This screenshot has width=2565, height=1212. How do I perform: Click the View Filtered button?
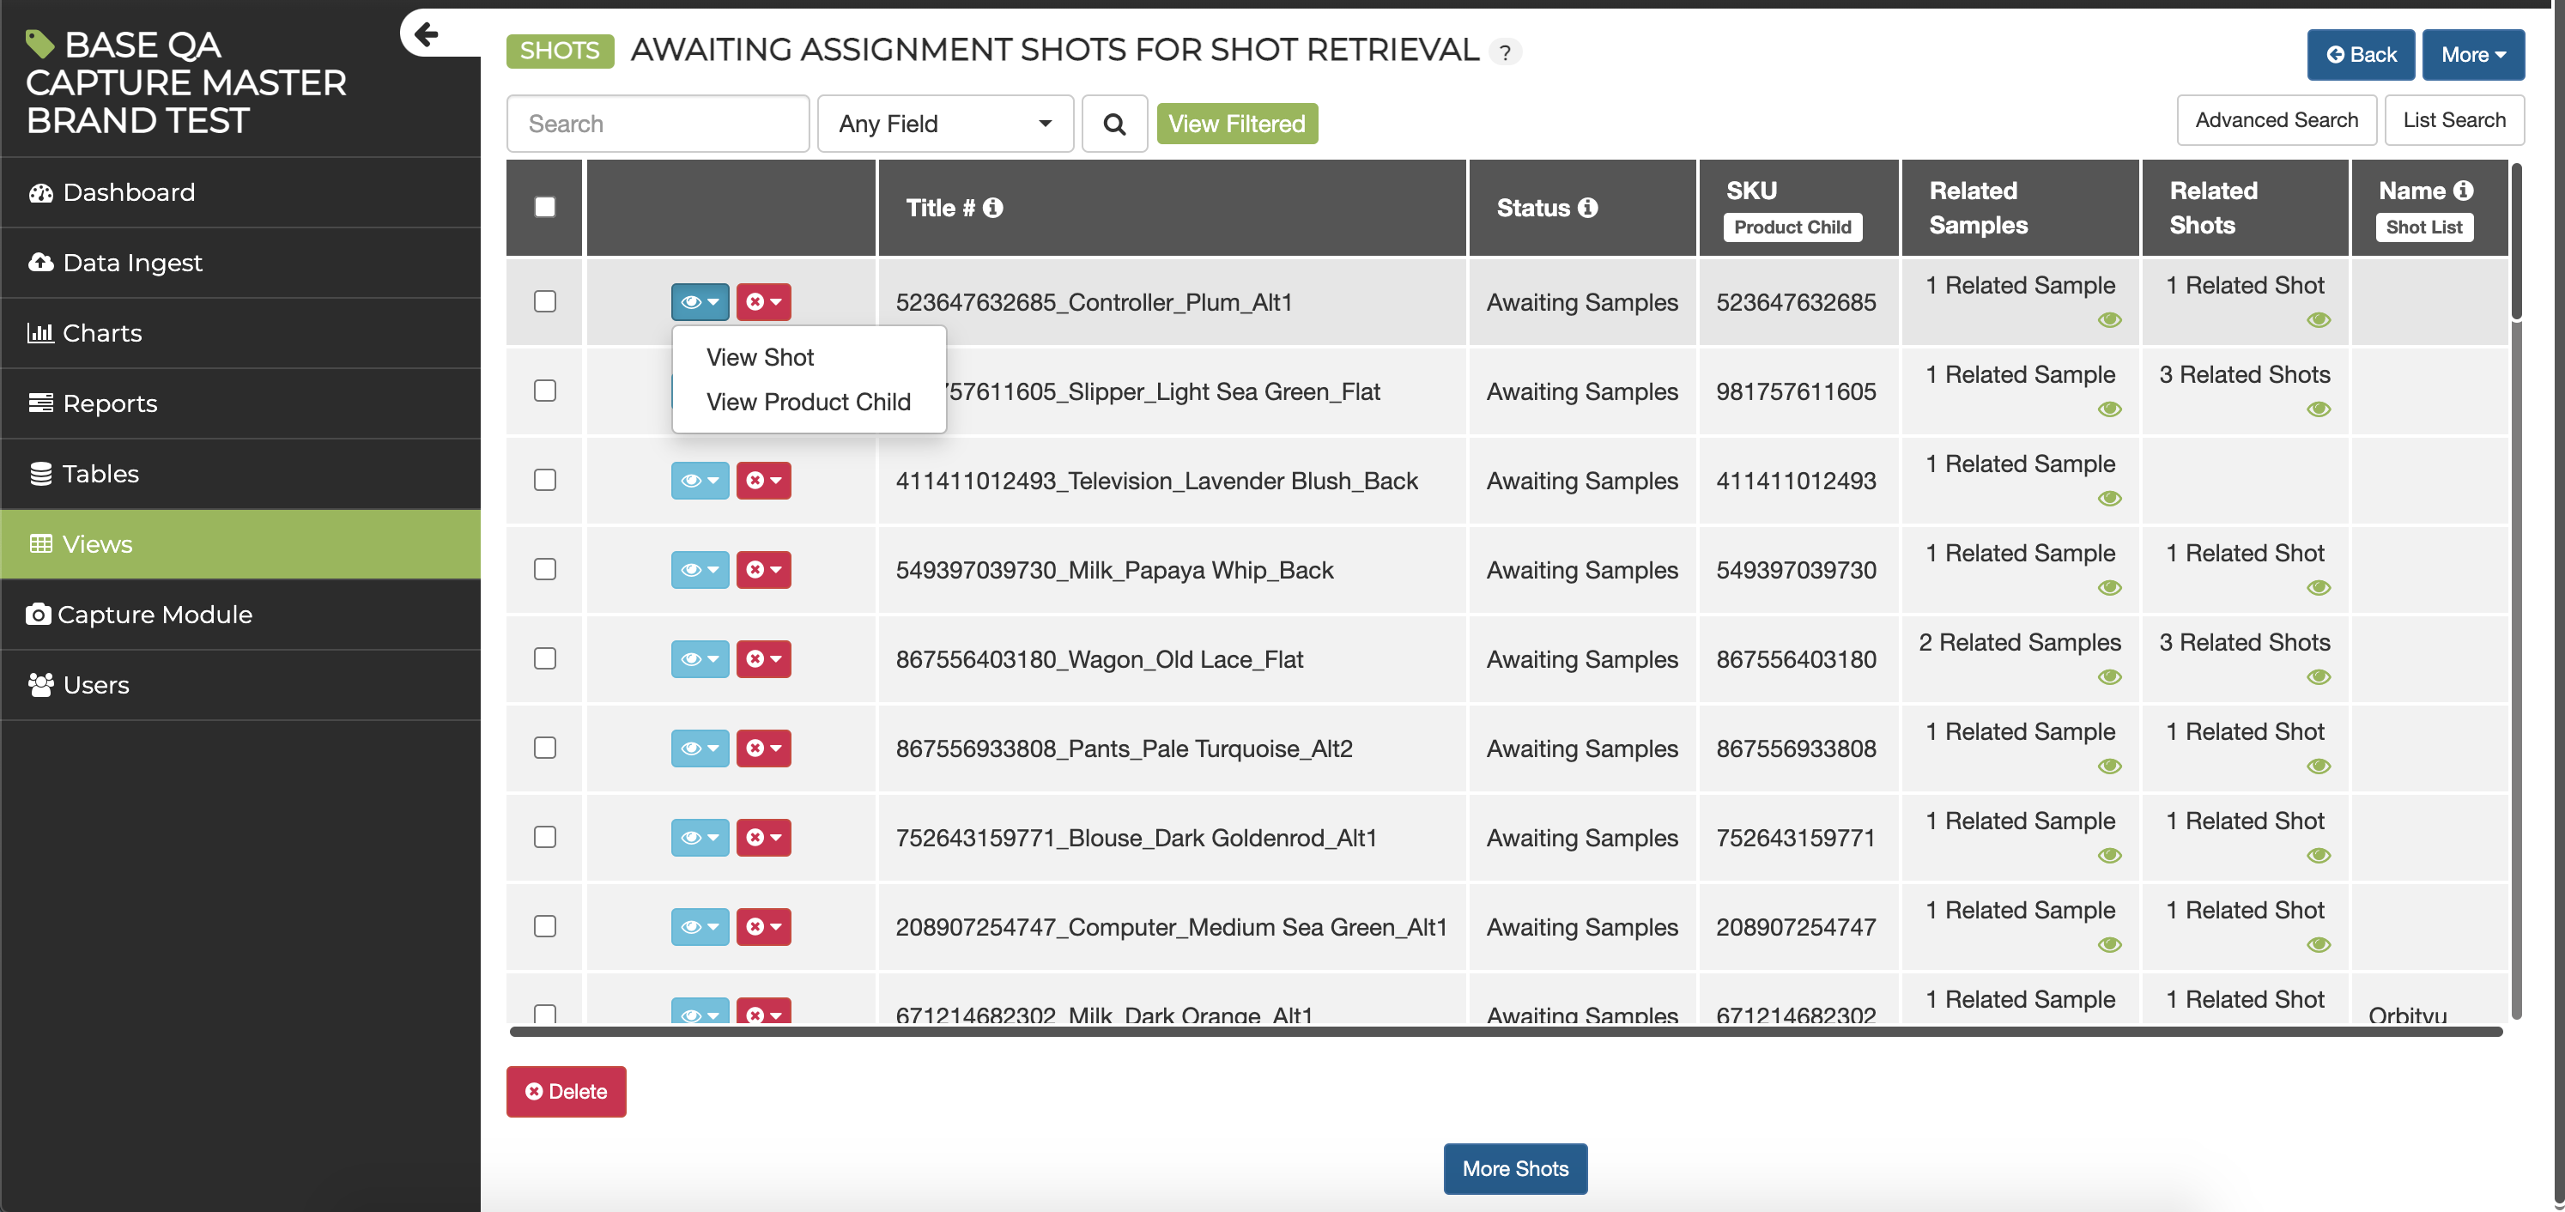1237,124
